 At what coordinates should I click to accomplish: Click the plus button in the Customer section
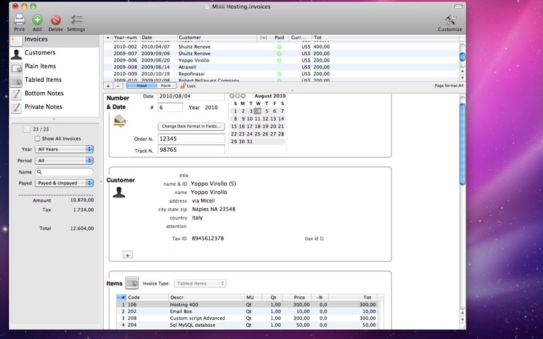(x=128, y=255)
